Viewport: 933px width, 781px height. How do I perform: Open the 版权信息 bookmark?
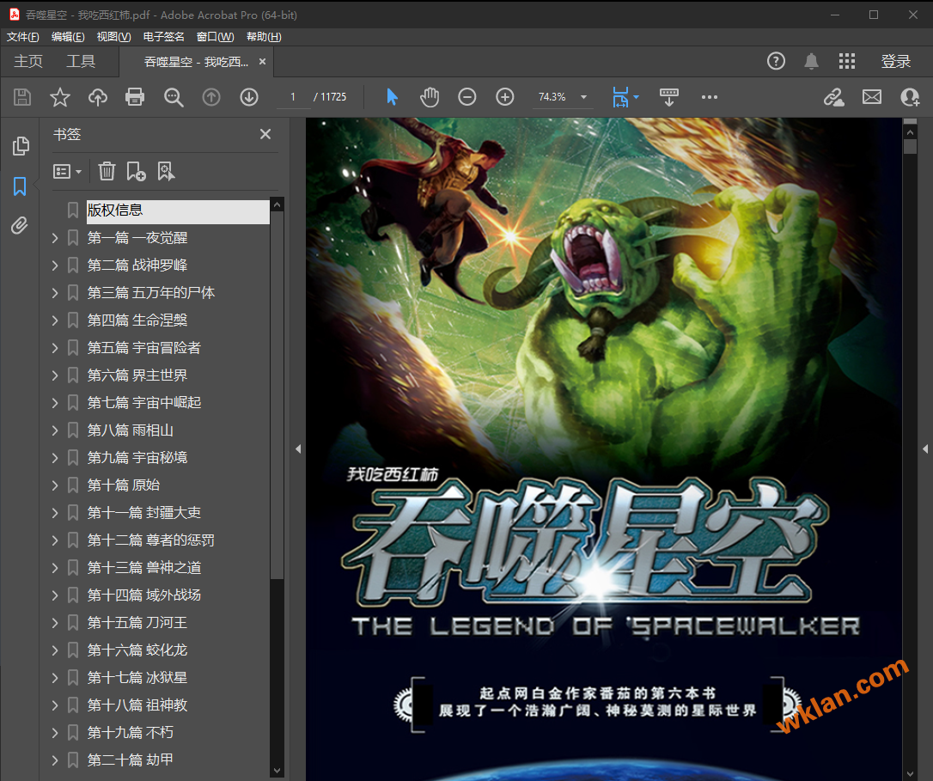coord(115,211)
